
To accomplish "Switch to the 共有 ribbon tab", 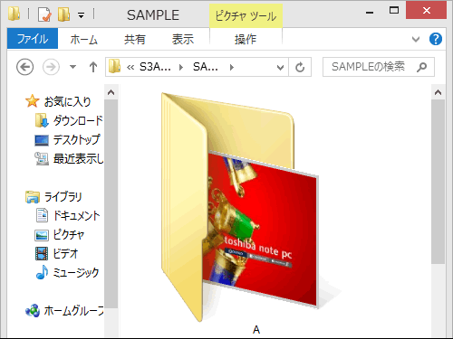I will click(x=135, y=39).
